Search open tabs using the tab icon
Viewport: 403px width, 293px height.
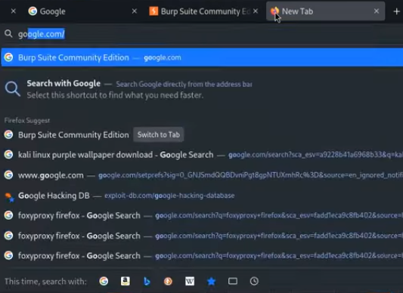233,281
